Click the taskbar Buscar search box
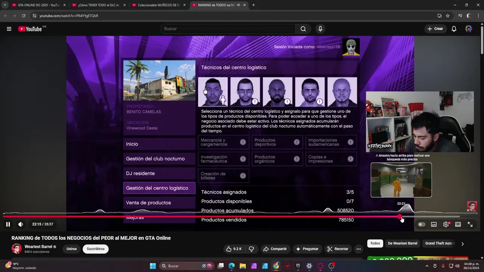The width and height of the screenshot is (484, 272). (x=187, y=266)
